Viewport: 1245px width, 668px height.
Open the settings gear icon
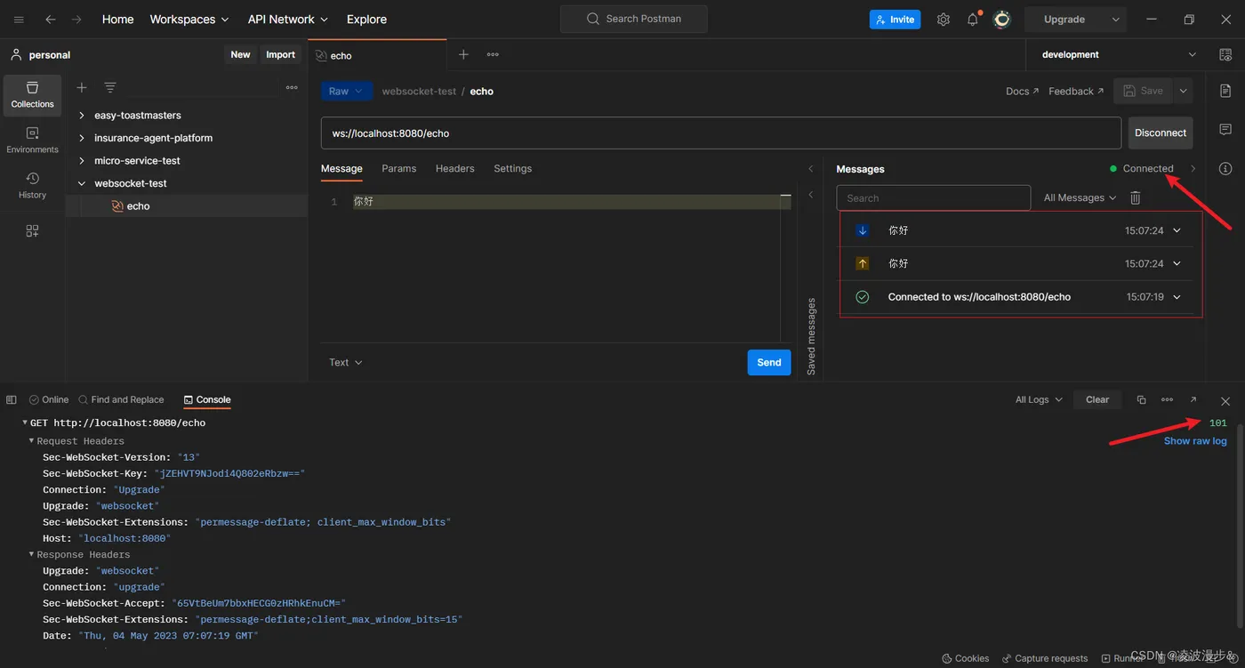(944, 20)
